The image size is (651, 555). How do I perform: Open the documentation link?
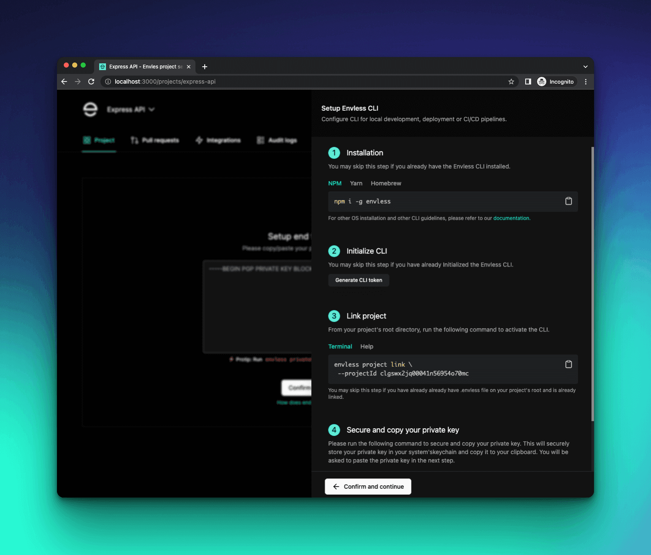511,218
